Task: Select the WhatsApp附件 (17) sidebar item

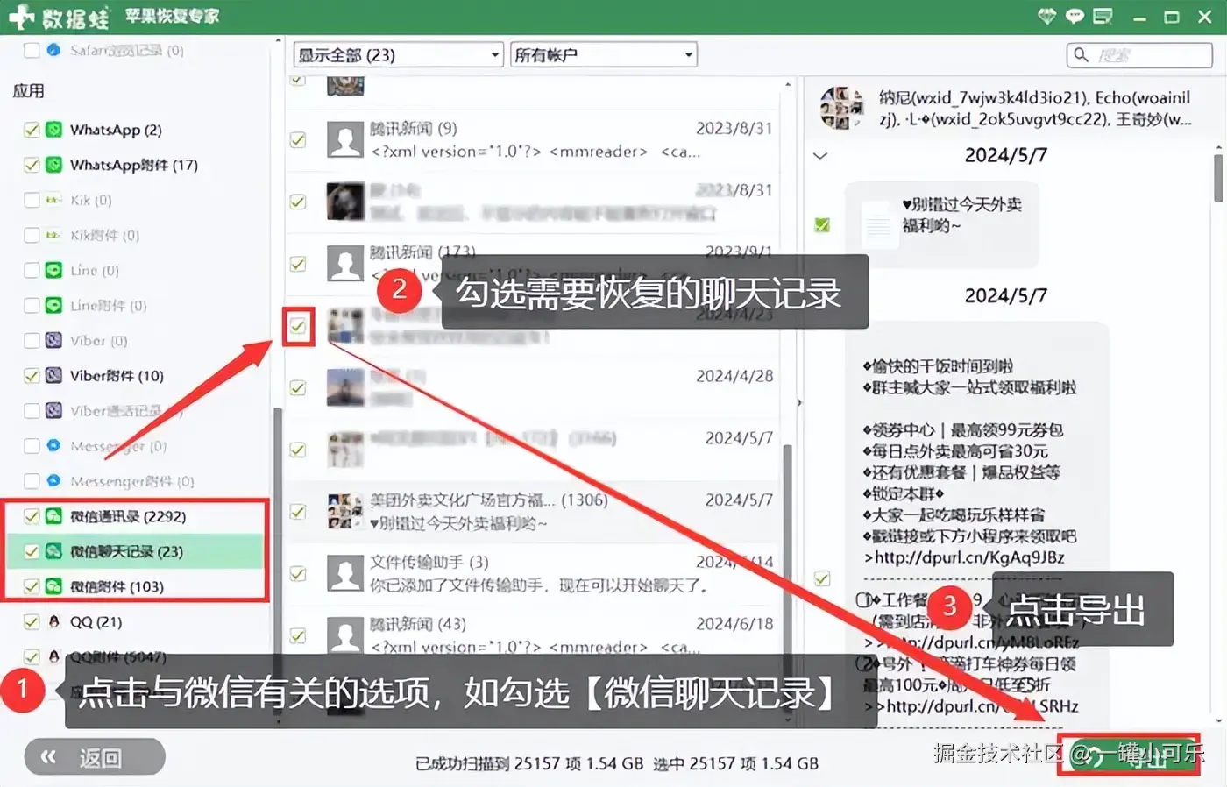Action: click(133, 165)
